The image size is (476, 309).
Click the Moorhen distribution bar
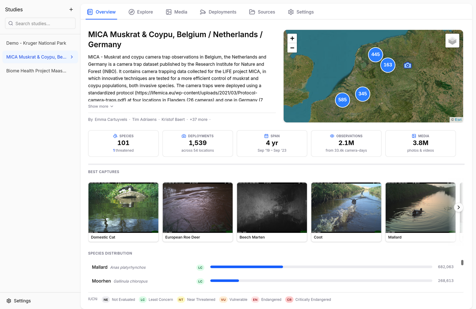pos(321,281)
